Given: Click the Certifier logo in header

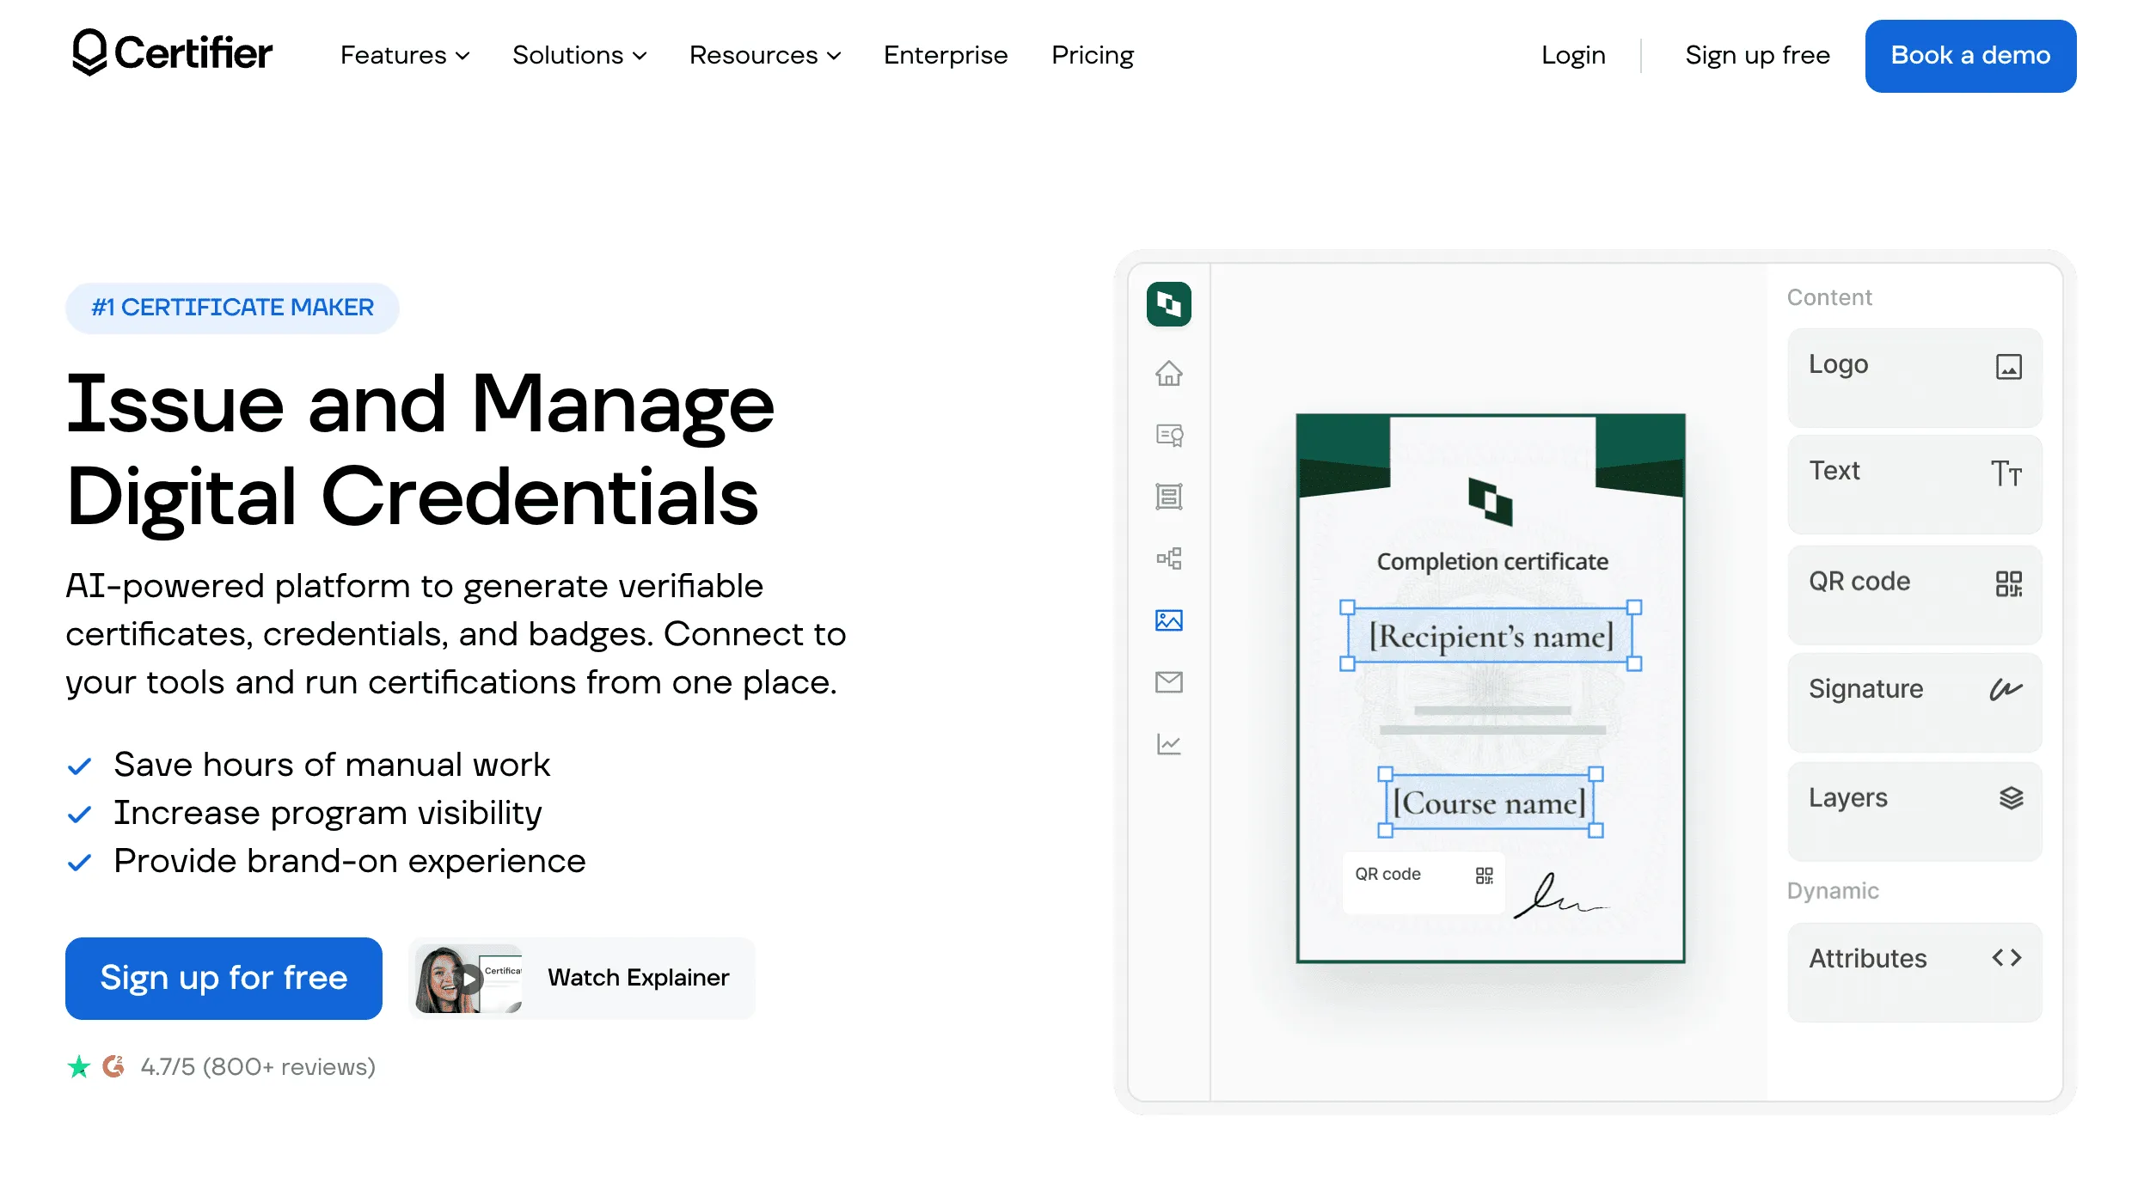Looking at the screenshot, I should 172,52.
